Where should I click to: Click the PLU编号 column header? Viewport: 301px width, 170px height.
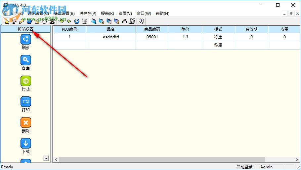(69, 29)
